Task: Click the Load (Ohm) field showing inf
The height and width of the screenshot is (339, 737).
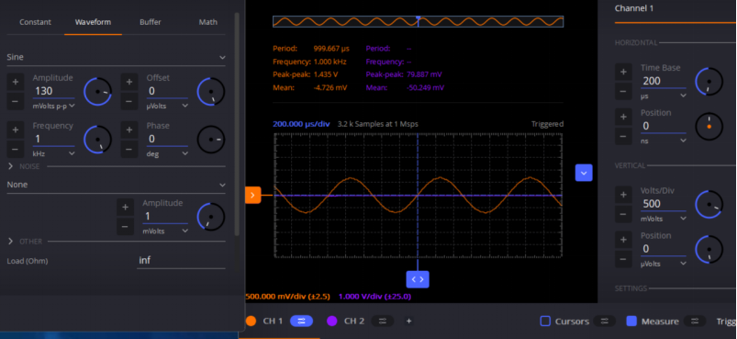Action: pos(181,261)
